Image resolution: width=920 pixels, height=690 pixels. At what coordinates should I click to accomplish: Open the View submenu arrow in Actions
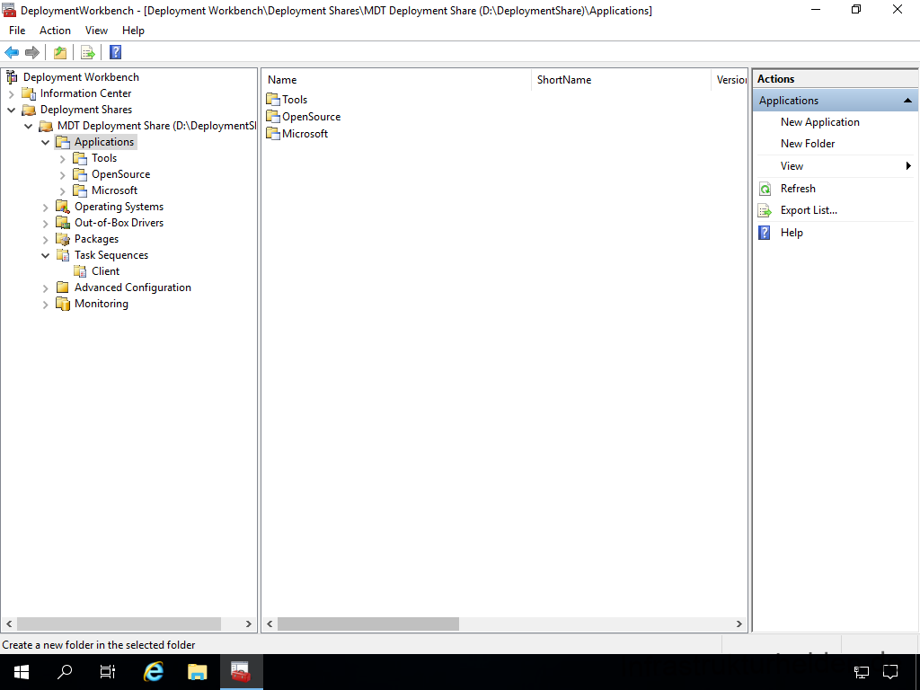909,166
